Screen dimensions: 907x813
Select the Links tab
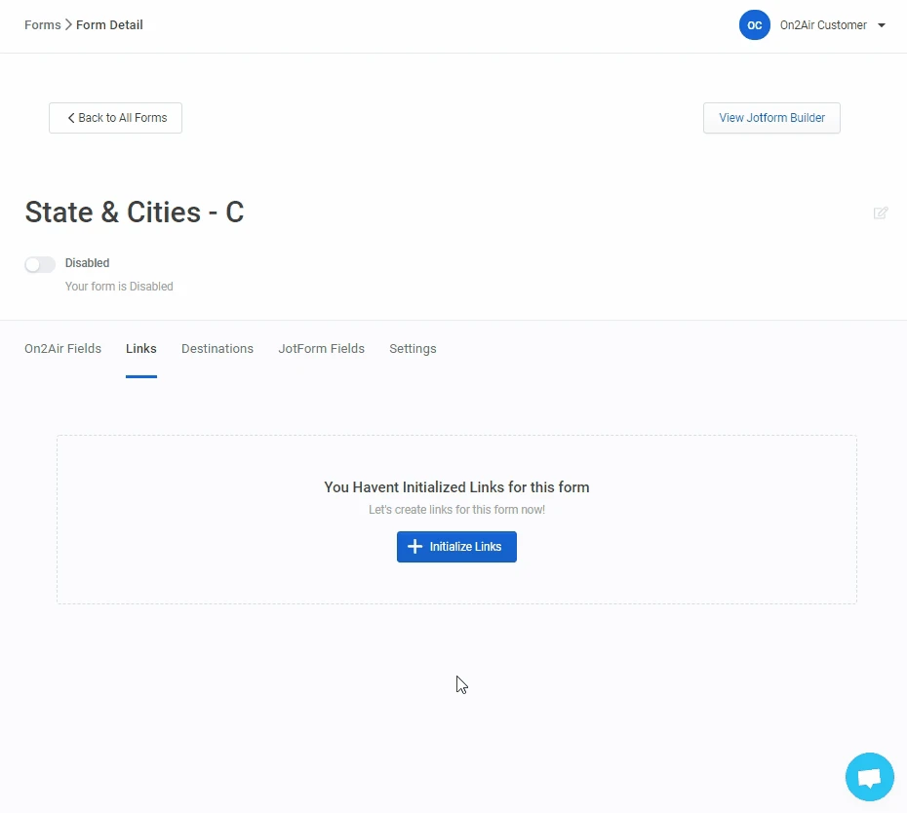pyautogui.click(x=141, y=349)
